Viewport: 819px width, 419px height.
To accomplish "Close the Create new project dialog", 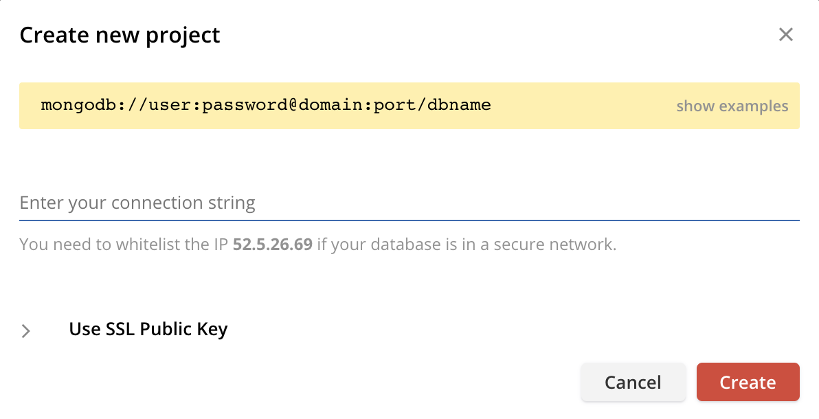I will (x=785, y=34).
